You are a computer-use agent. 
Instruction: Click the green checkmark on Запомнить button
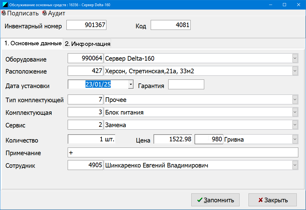tap(200, 200)
